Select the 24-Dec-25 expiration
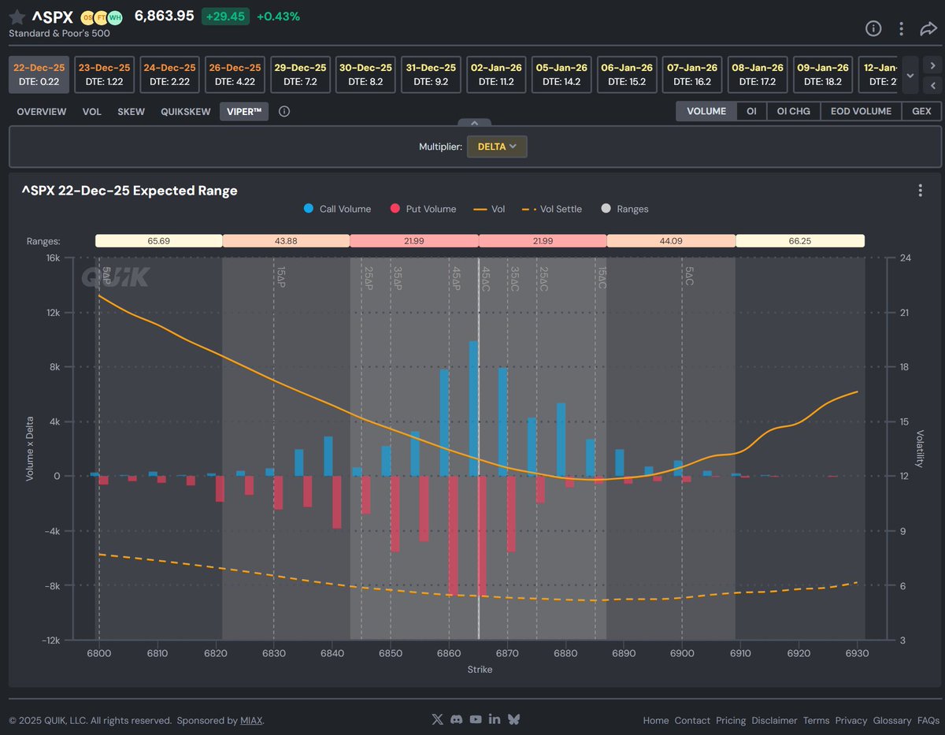Viewport: 945px width, 735px height. point(169,75)
